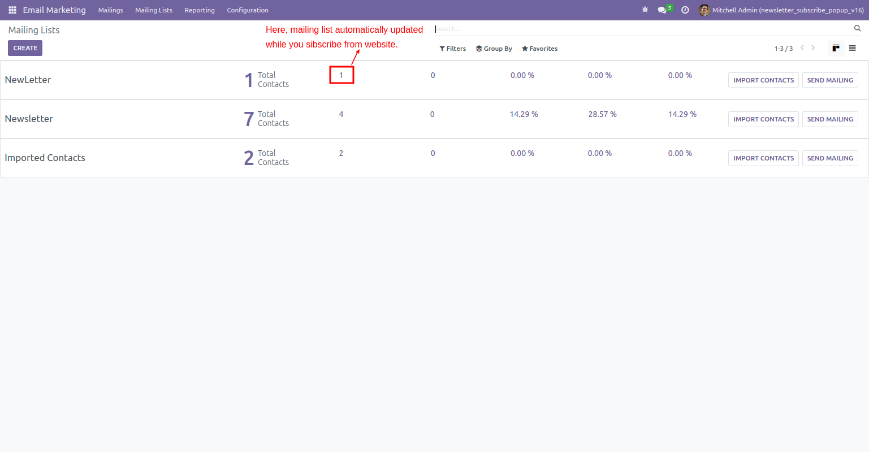Open the Favorites dropdown
Viewport: 869px width, 452px height.
click(539, 49)
